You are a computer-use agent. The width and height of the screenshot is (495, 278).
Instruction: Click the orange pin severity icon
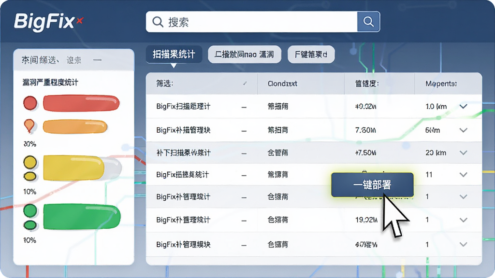(x=29, y=126)
